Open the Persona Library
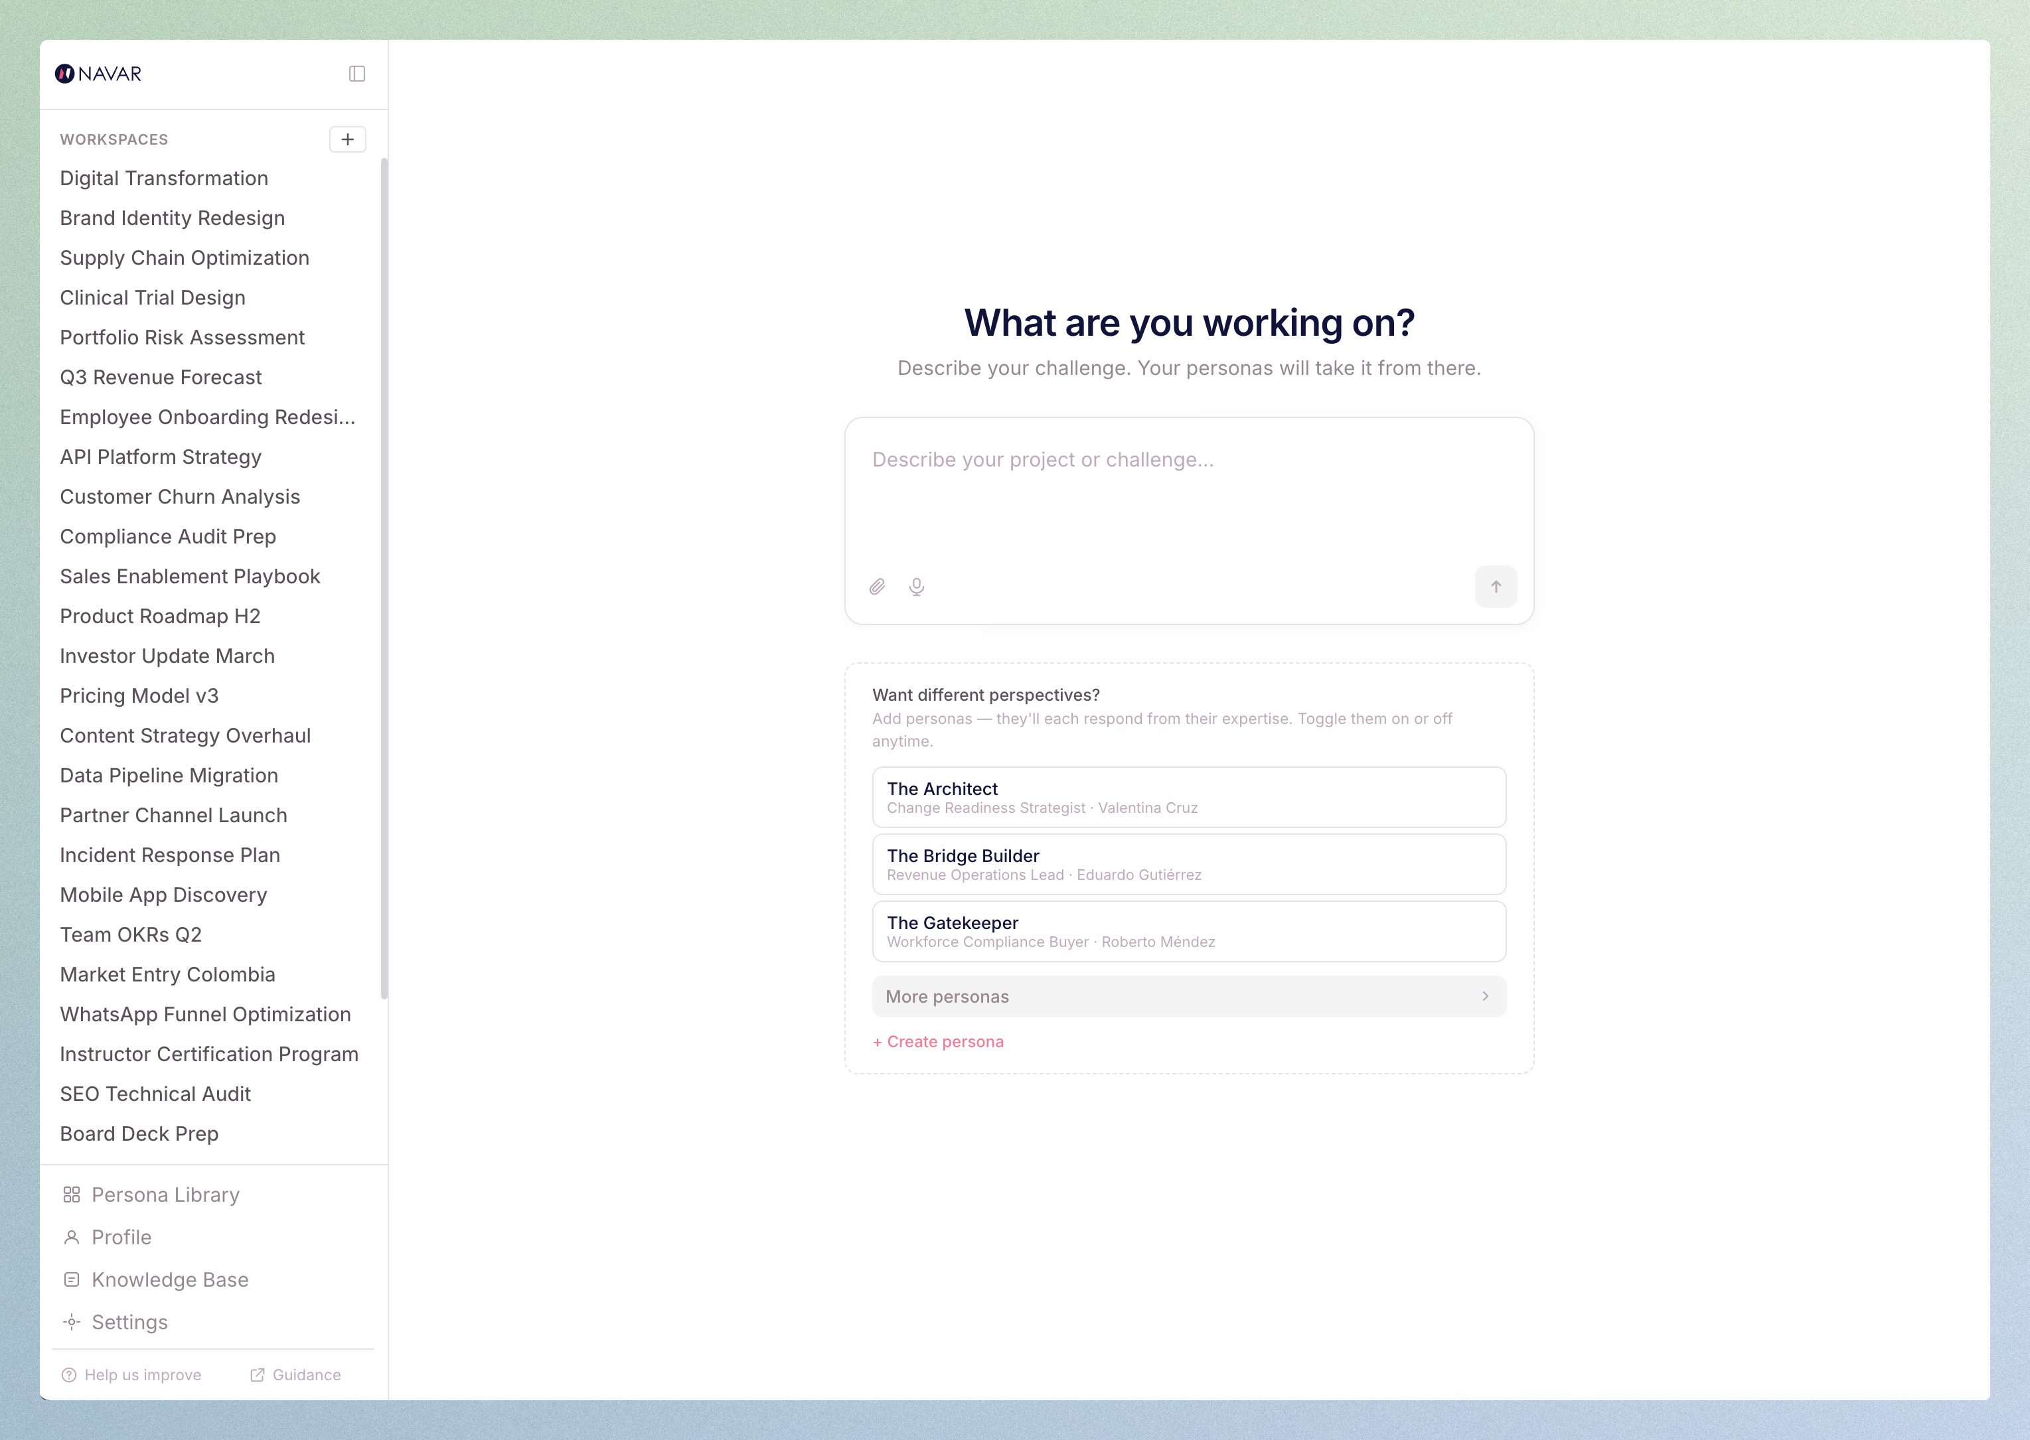2030x1440 pixels. tap(165, 1194)
